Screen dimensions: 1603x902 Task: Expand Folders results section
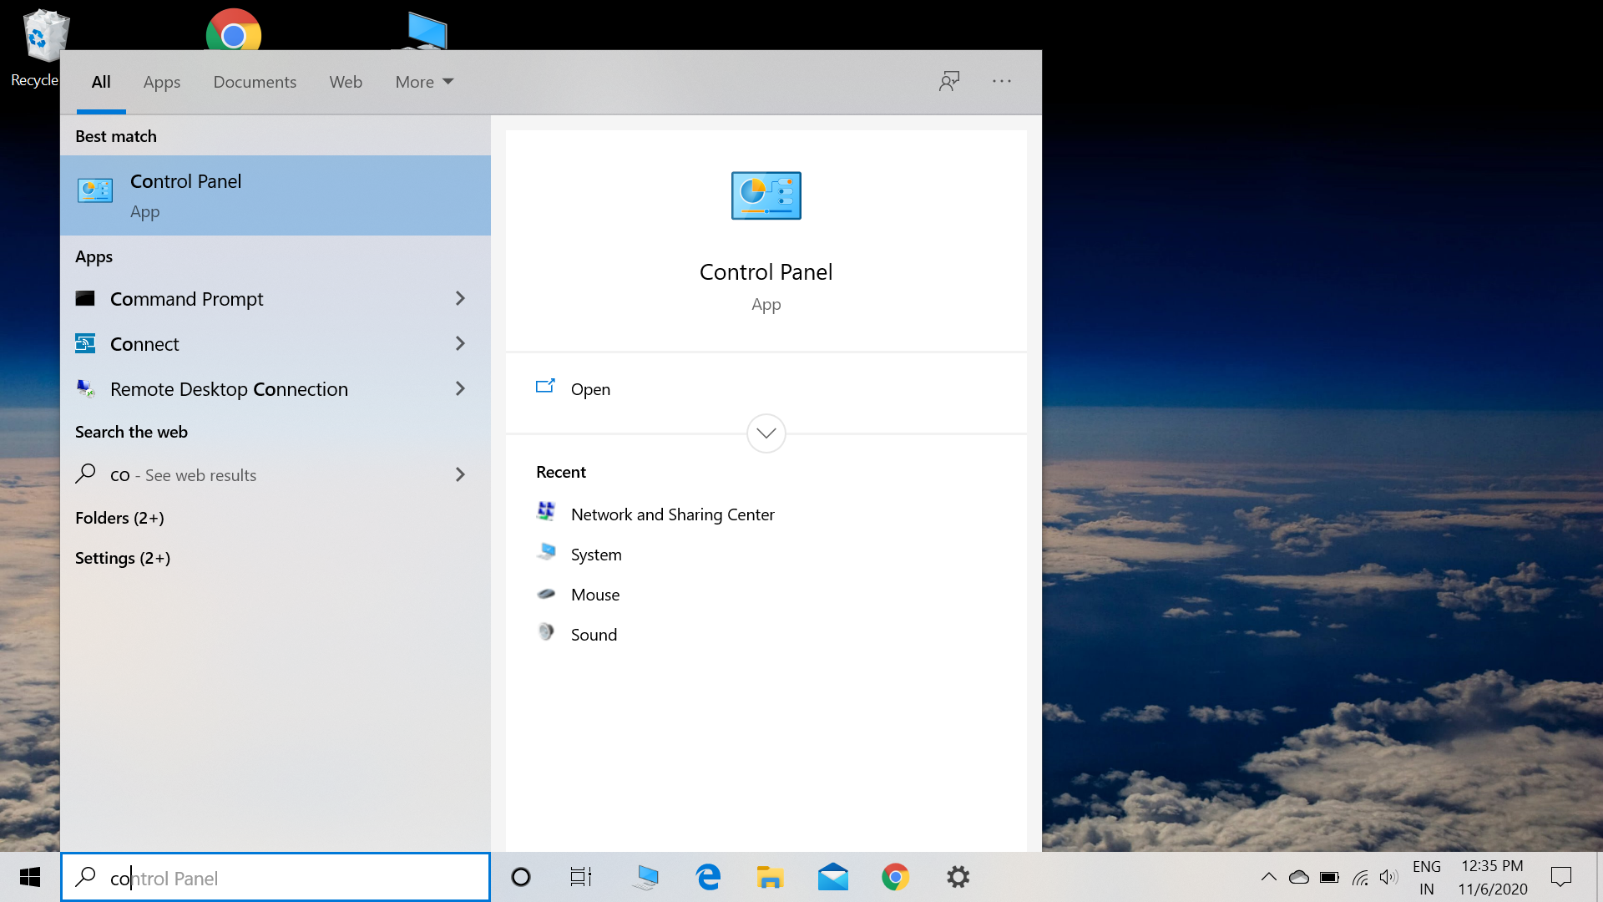118,516
